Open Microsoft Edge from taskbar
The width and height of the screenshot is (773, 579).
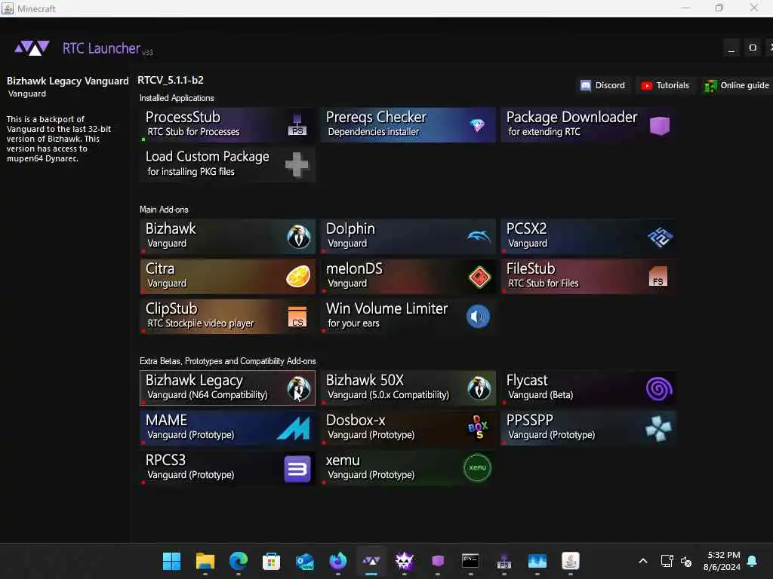point(239,561)
